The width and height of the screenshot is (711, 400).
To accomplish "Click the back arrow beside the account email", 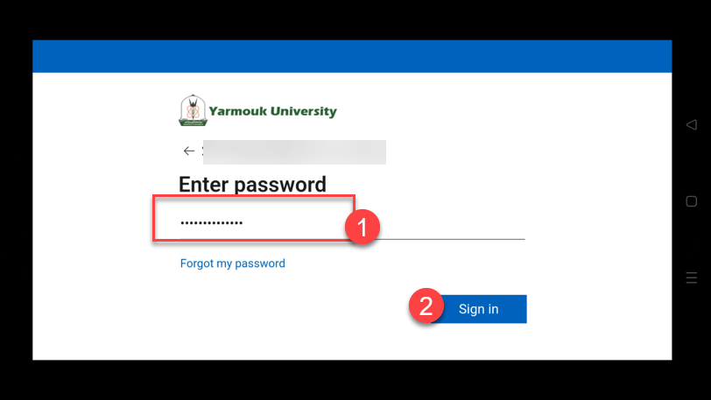I will (188, 151).
